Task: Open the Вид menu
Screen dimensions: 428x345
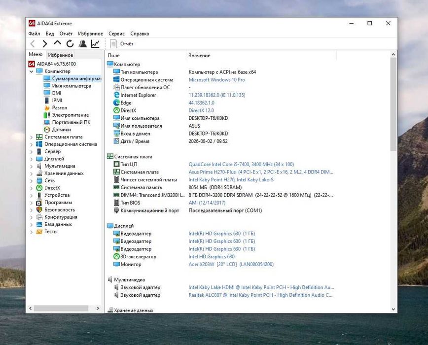Action: click(x=50, y=34)
